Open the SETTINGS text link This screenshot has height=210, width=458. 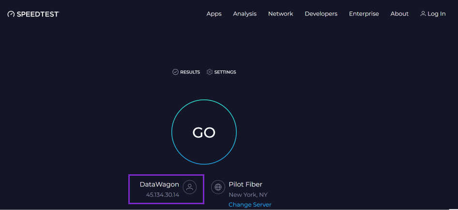(x=225, y=72)
